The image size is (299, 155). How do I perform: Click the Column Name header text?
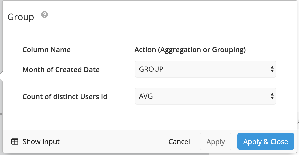pos(47,50)
